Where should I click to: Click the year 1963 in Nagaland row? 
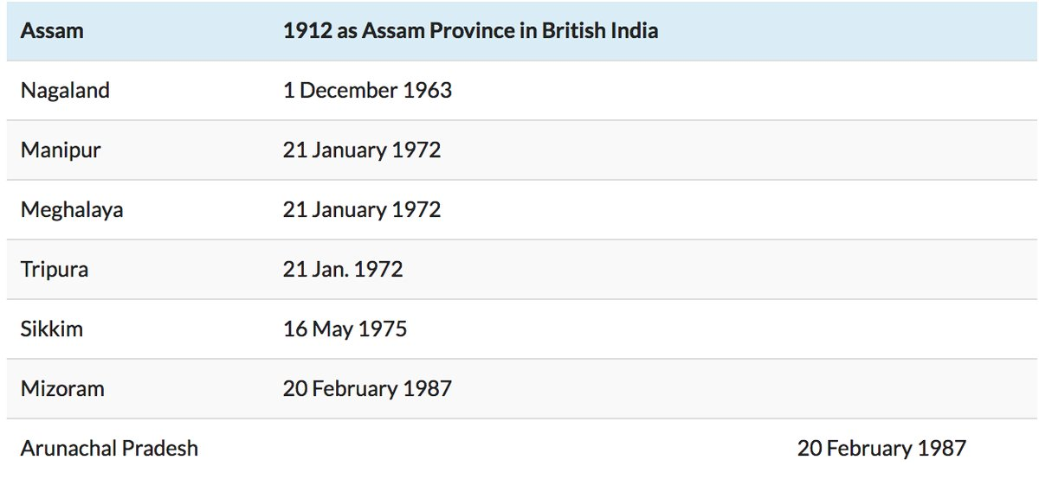pos(428,90)
